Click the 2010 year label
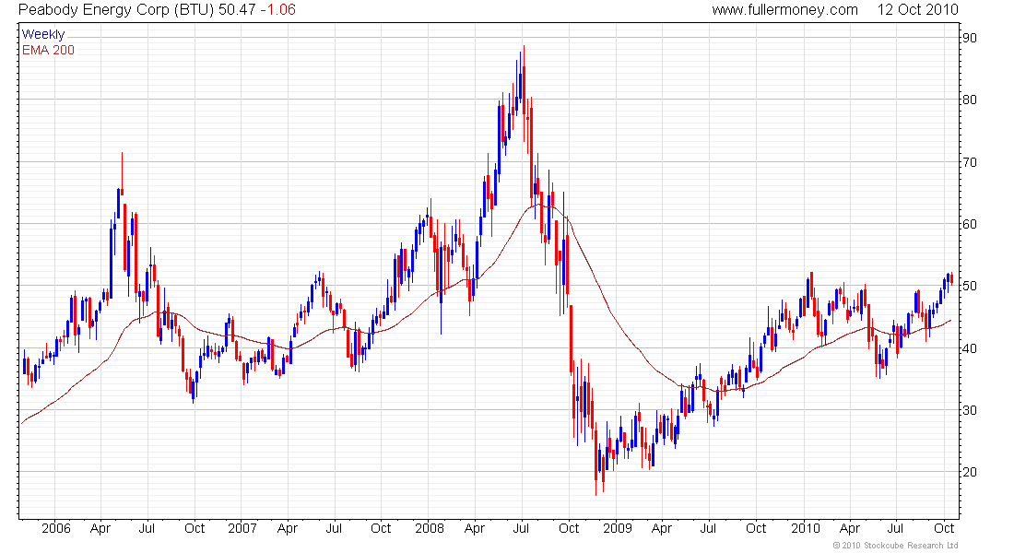 (805, 528)
